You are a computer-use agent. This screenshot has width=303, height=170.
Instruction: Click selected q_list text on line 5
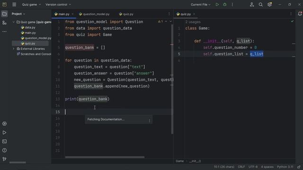pyautogui.click(x=257, y=54)
